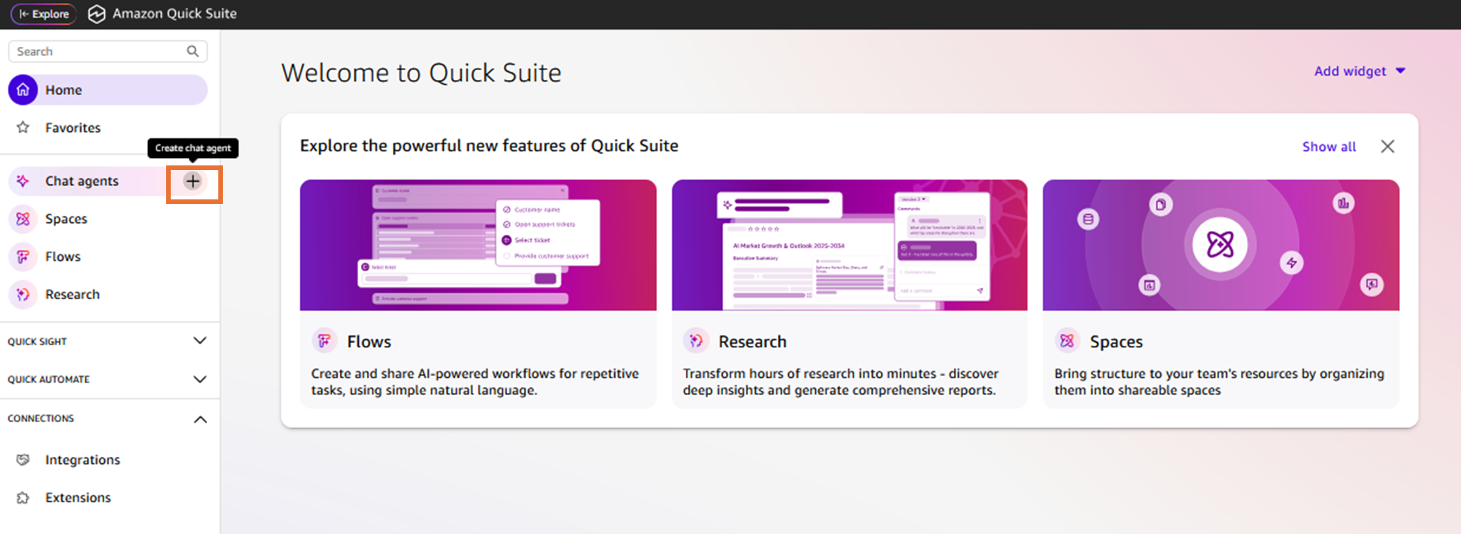1461x534 pixels.
Task: Open the Favorites menu label
Action: (73, 128)
